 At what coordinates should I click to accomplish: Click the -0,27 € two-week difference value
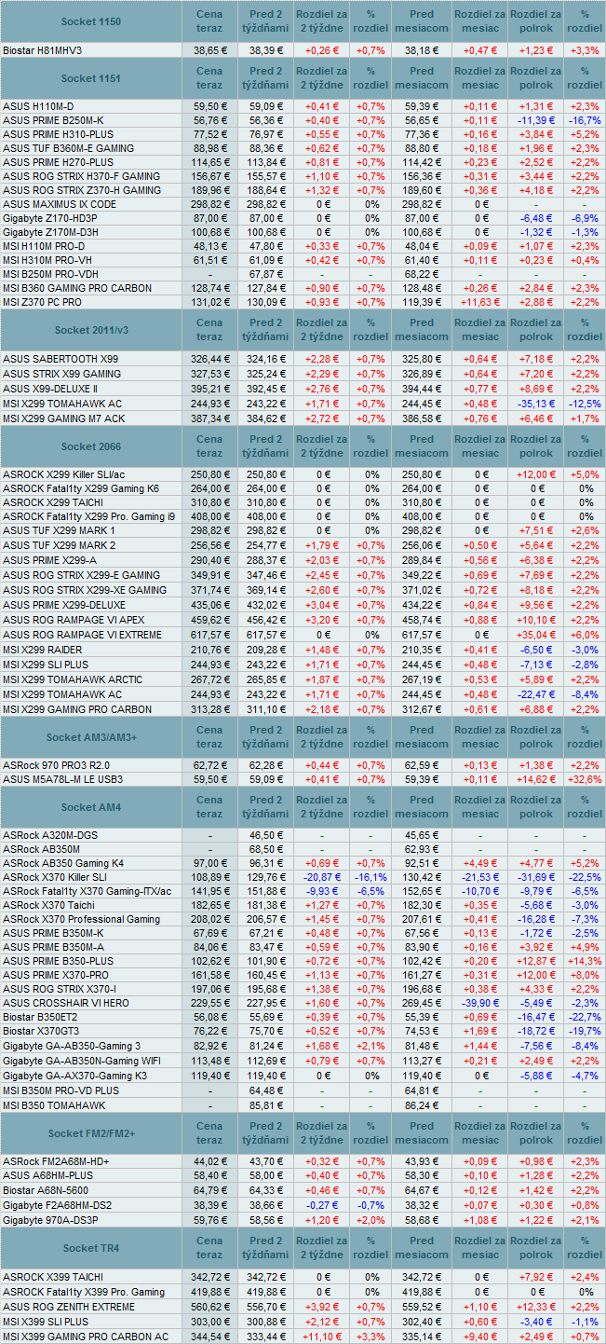tap(322, 1205)
